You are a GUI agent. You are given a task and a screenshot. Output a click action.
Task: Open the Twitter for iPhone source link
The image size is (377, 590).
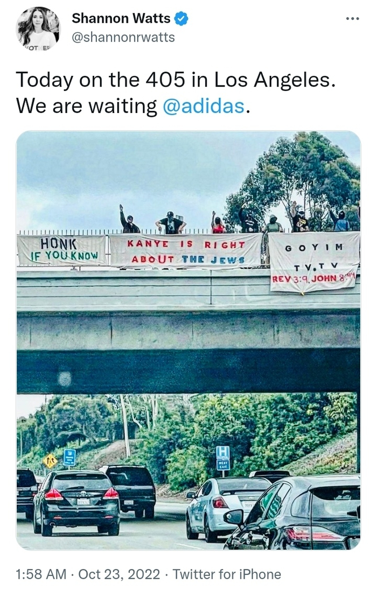(227, 574)
